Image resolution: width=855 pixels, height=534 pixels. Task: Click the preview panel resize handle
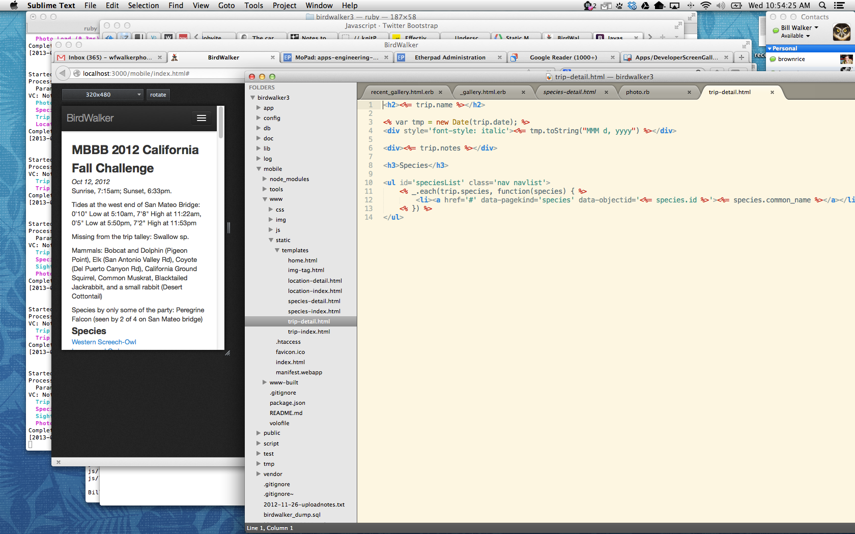(x=227, y=352)
